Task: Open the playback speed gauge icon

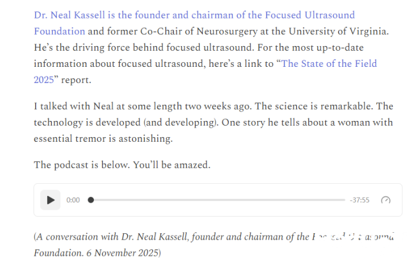Action: coord(386,200)
